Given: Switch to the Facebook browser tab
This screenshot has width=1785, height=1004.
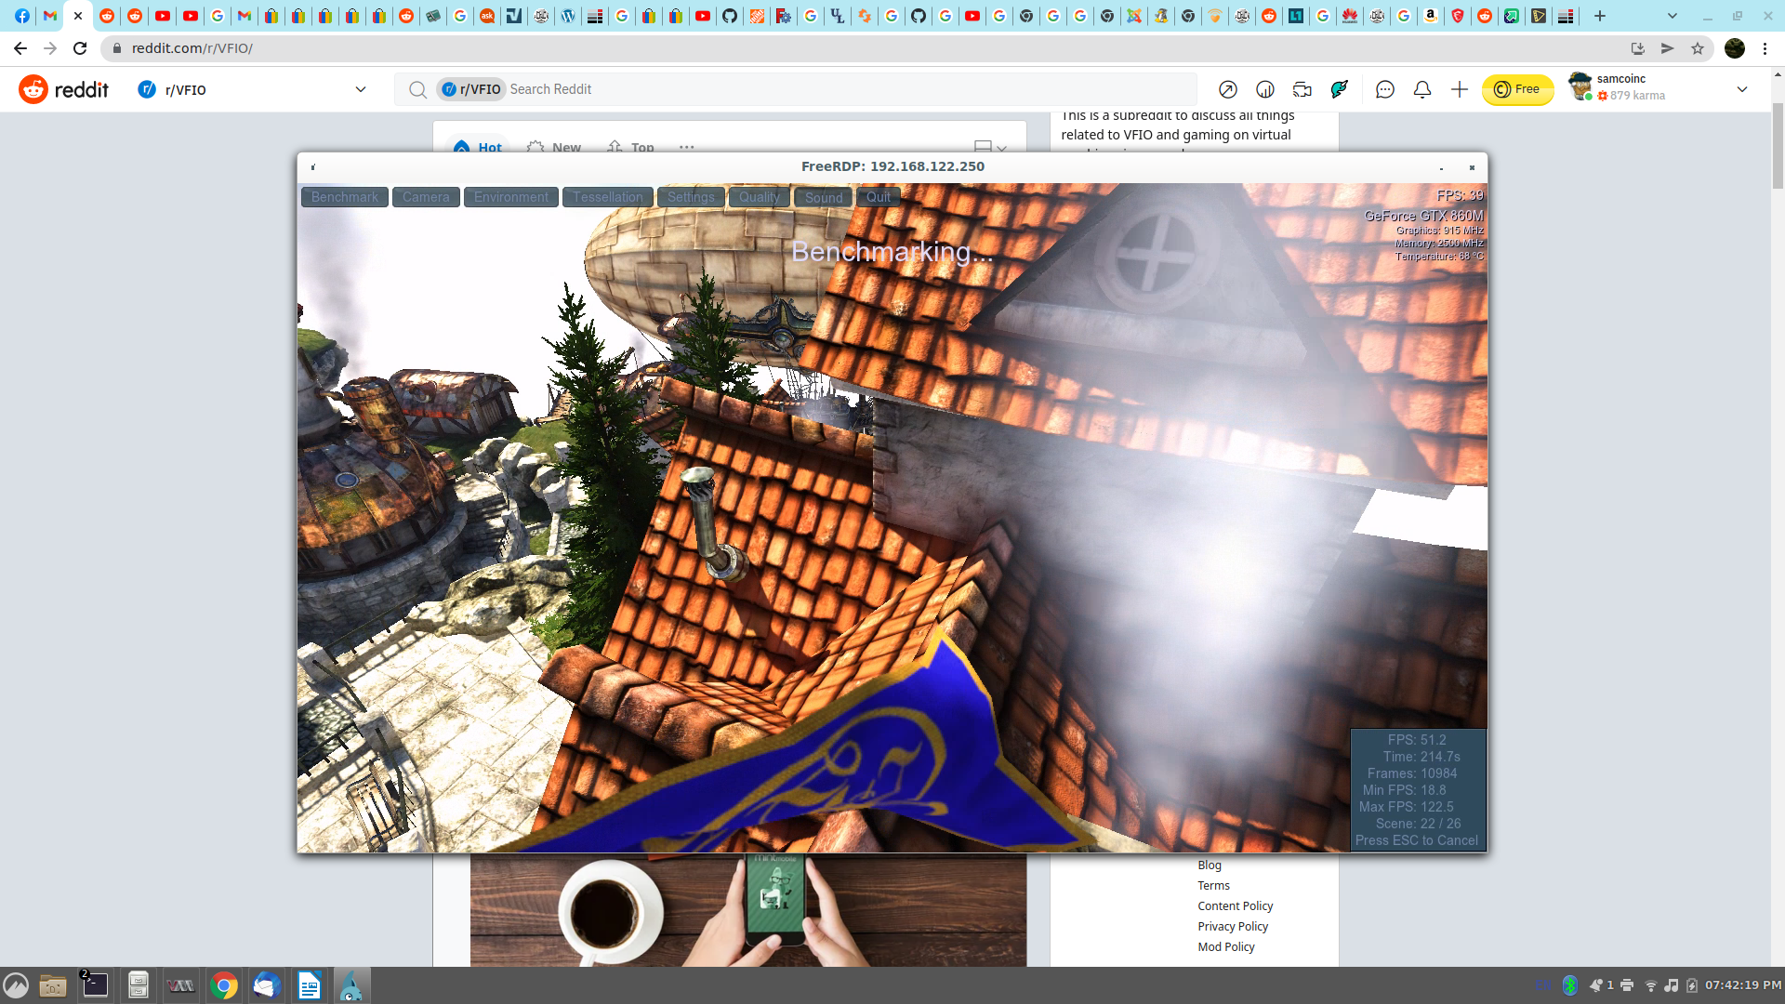Looking at the screenshot, I should coord(22,16).
